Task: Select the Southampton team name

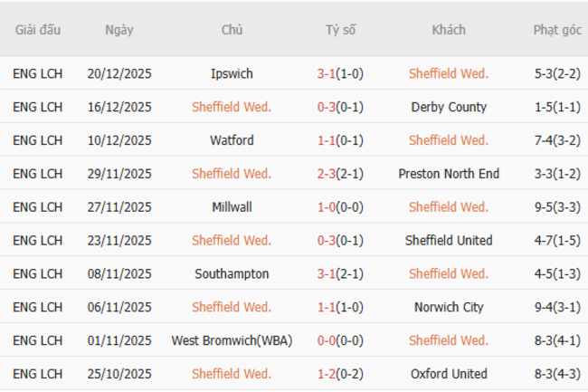Action: coord(232,273)
